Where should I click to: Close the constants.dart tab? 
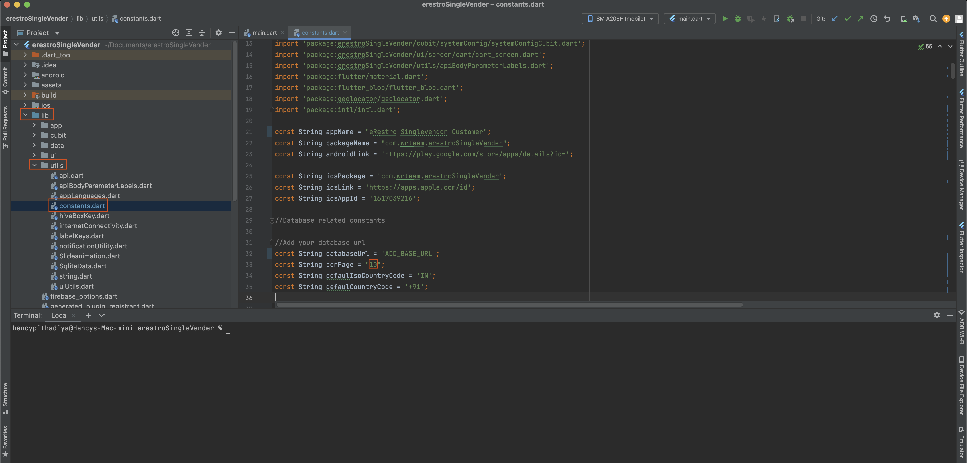point(345,33)
